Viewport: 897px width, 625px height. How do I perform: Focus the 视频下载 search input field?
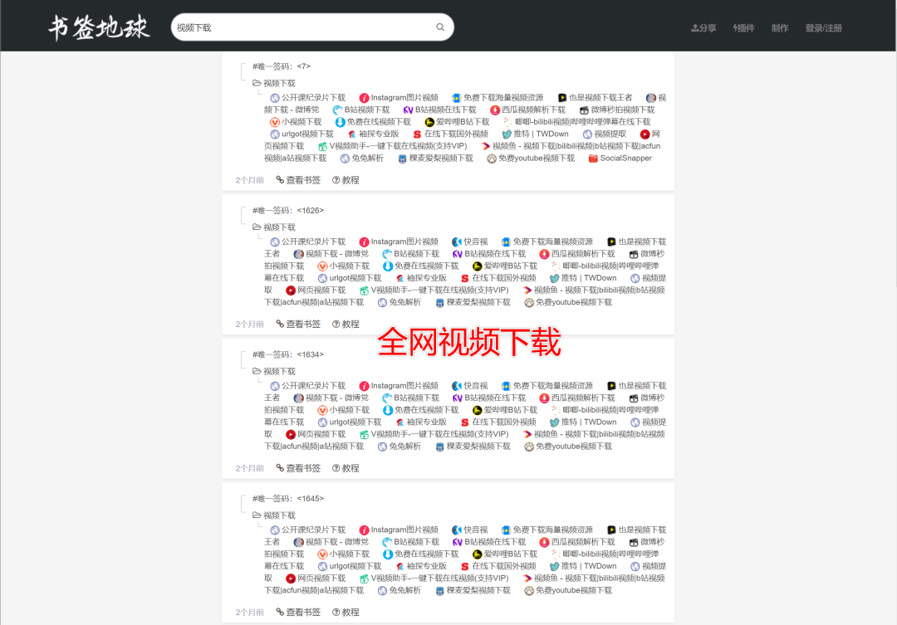(x=312, y=27)
